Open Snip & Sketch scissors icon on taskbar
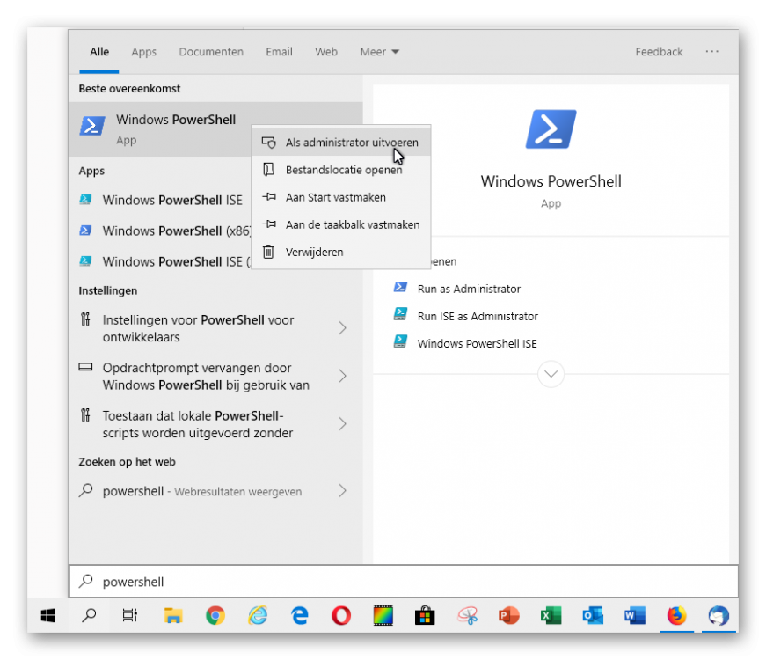The width and height of the screenshot is (766, 660). [467, 615]
